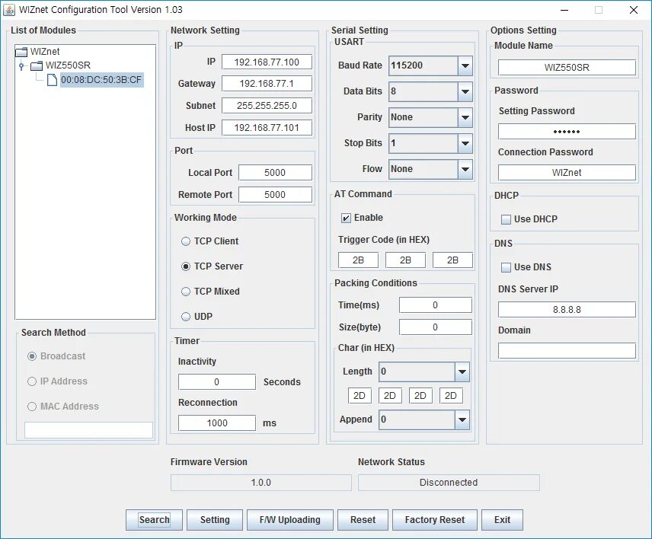
Task: Click the Search button
Action: [x=154, y=520]
